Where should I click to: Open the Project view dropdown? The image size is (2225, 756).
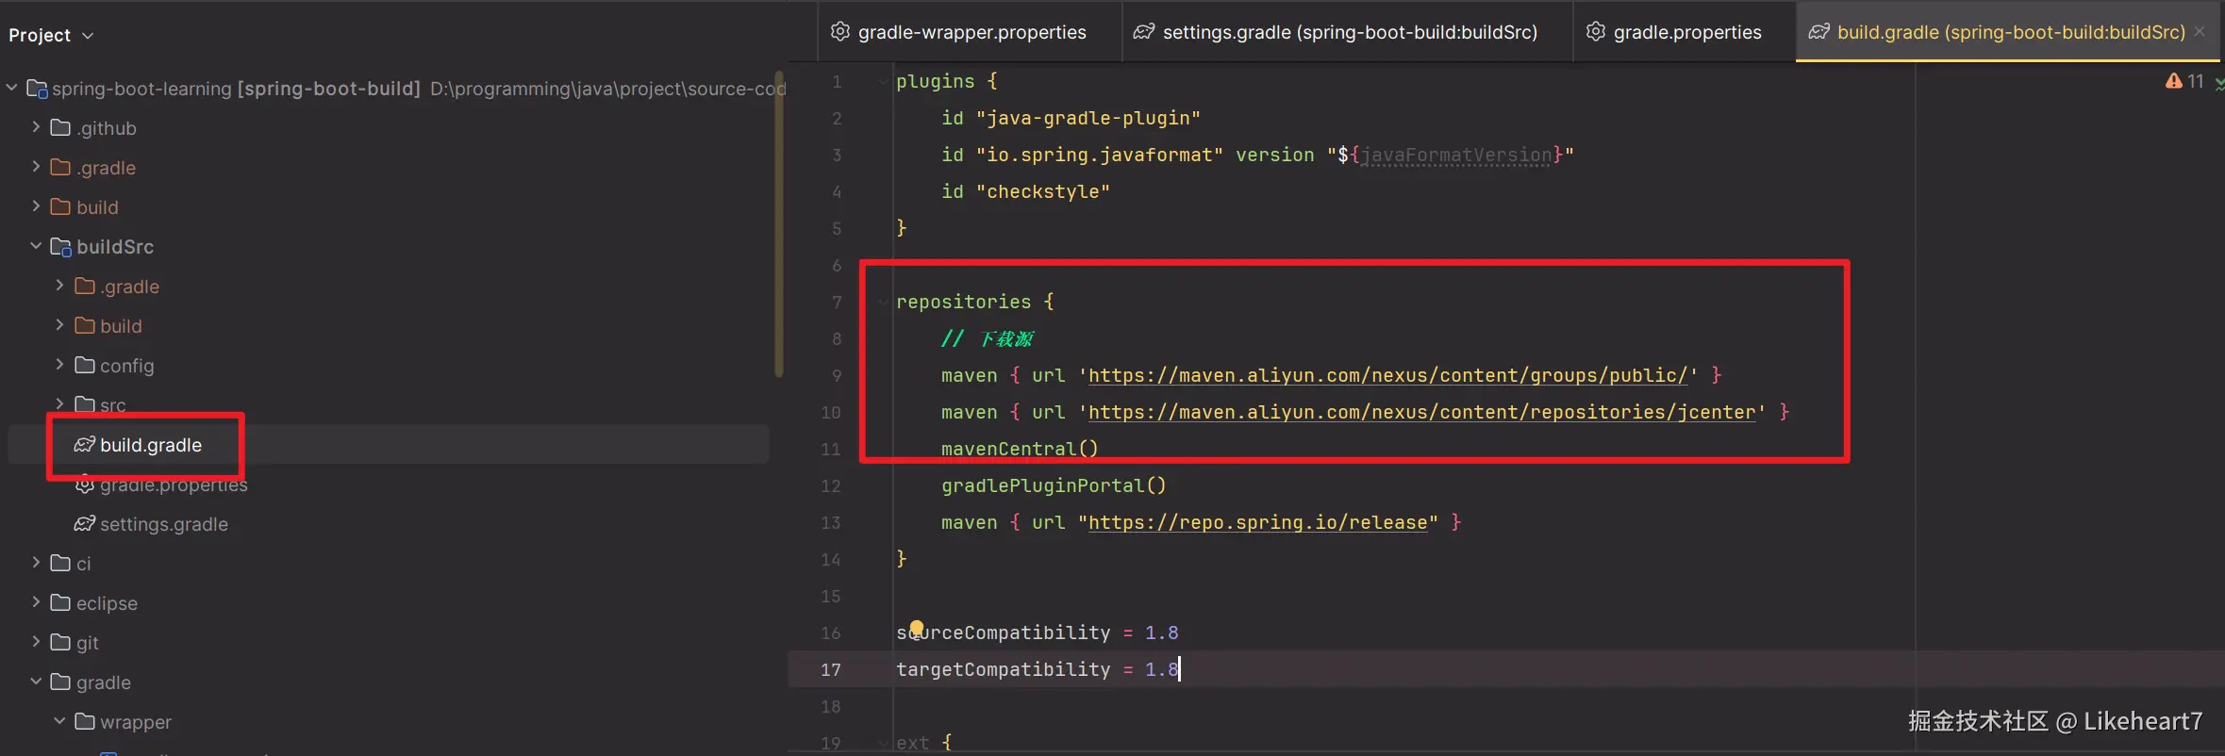pyautogui.click(x=51, y=35)
